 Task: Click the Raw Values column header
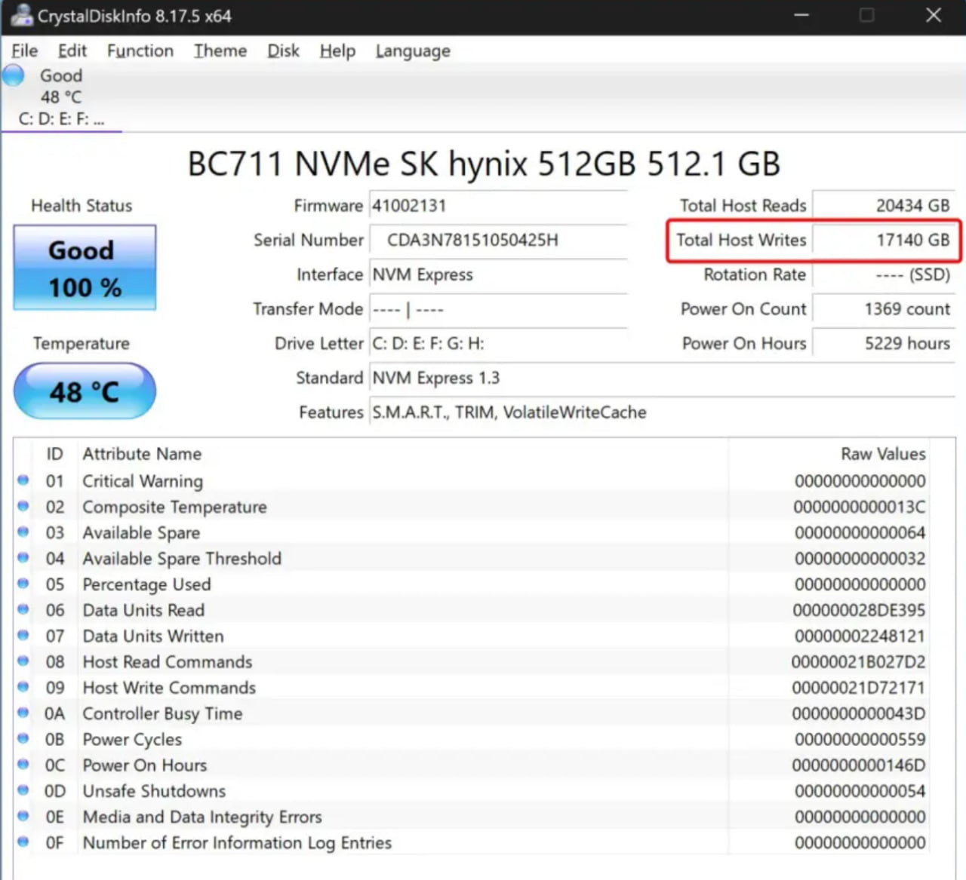883,454
